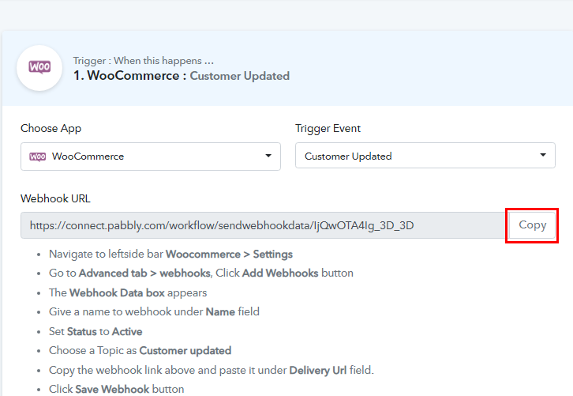Click the WooCommerce logo in trigger header
The width and height of the screenshot is (573, 396).
click(x=39, y=68)
